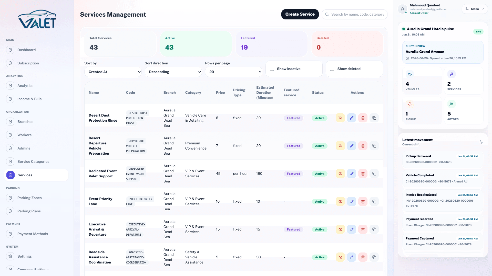Duplicate Desert Dust Protection Rinse service
The image size is (492, 276).
click(x=374, y=118)
